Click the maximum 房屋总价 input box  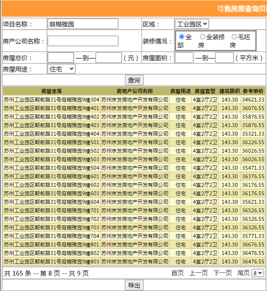109,58
